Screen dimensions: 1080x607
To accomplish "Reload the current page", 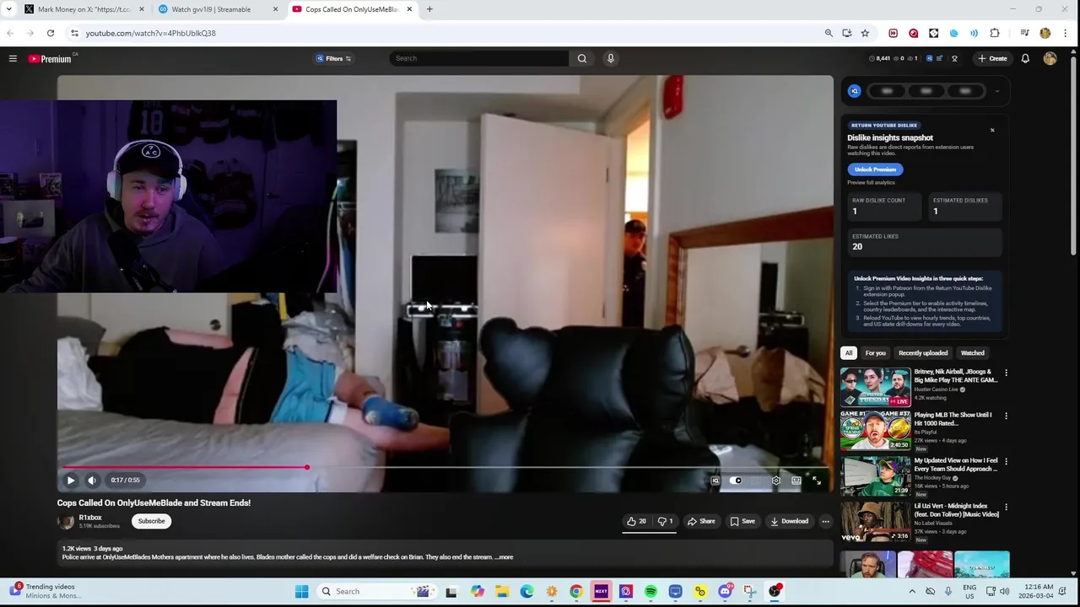I will [x=51, y=33].
